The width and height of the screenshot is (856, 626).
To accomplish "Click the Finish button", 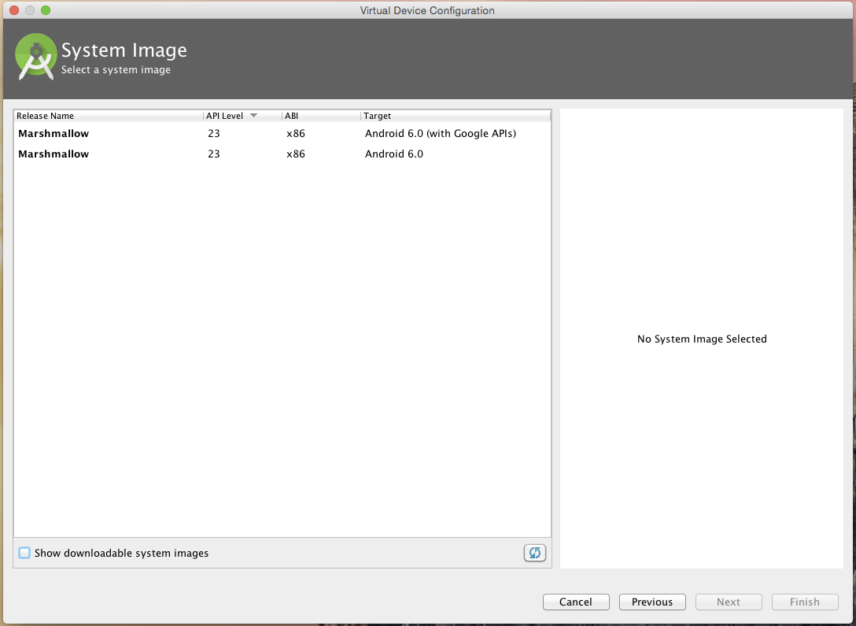I will (804, 602).
